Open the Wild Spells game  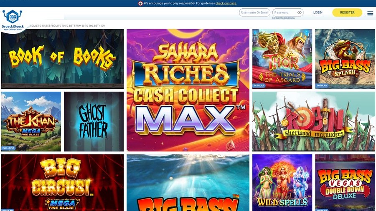pos(282,183)
